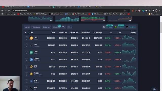Open the 7d volume bar chart thumbnail

pyautogui.click(x=67, y=19)
